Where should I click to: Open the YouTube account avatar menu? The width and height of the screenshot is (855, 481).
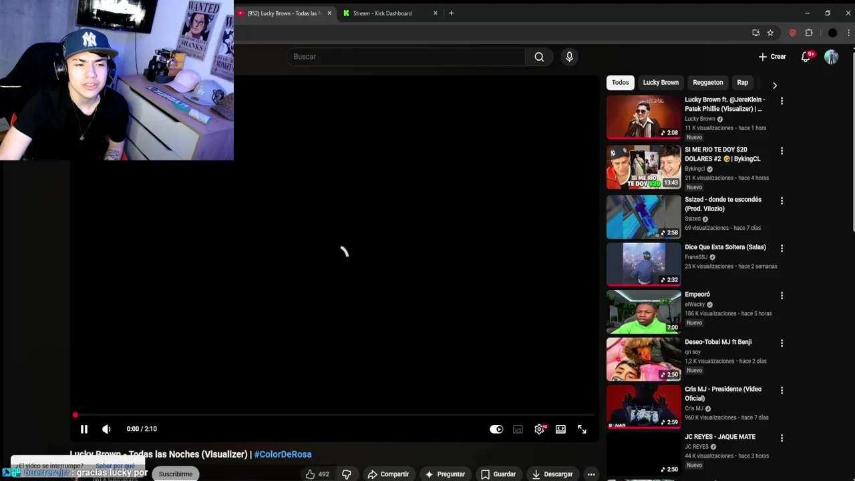[x=831, y=57]
